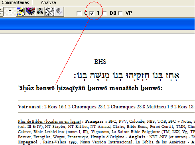Tick the VP checkbox
Image resolution: width=195 pixels, height=145 pixels.
tap(120, 13)
